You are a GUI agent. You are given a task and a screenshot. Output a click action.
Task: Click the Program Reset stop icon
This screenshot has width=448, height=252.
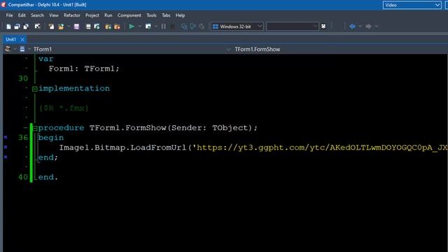pyautogui.click(x=172, y=27)
